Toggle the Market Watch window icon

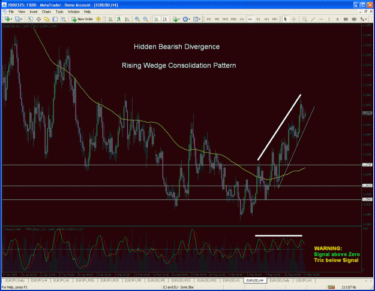point(30,19)
